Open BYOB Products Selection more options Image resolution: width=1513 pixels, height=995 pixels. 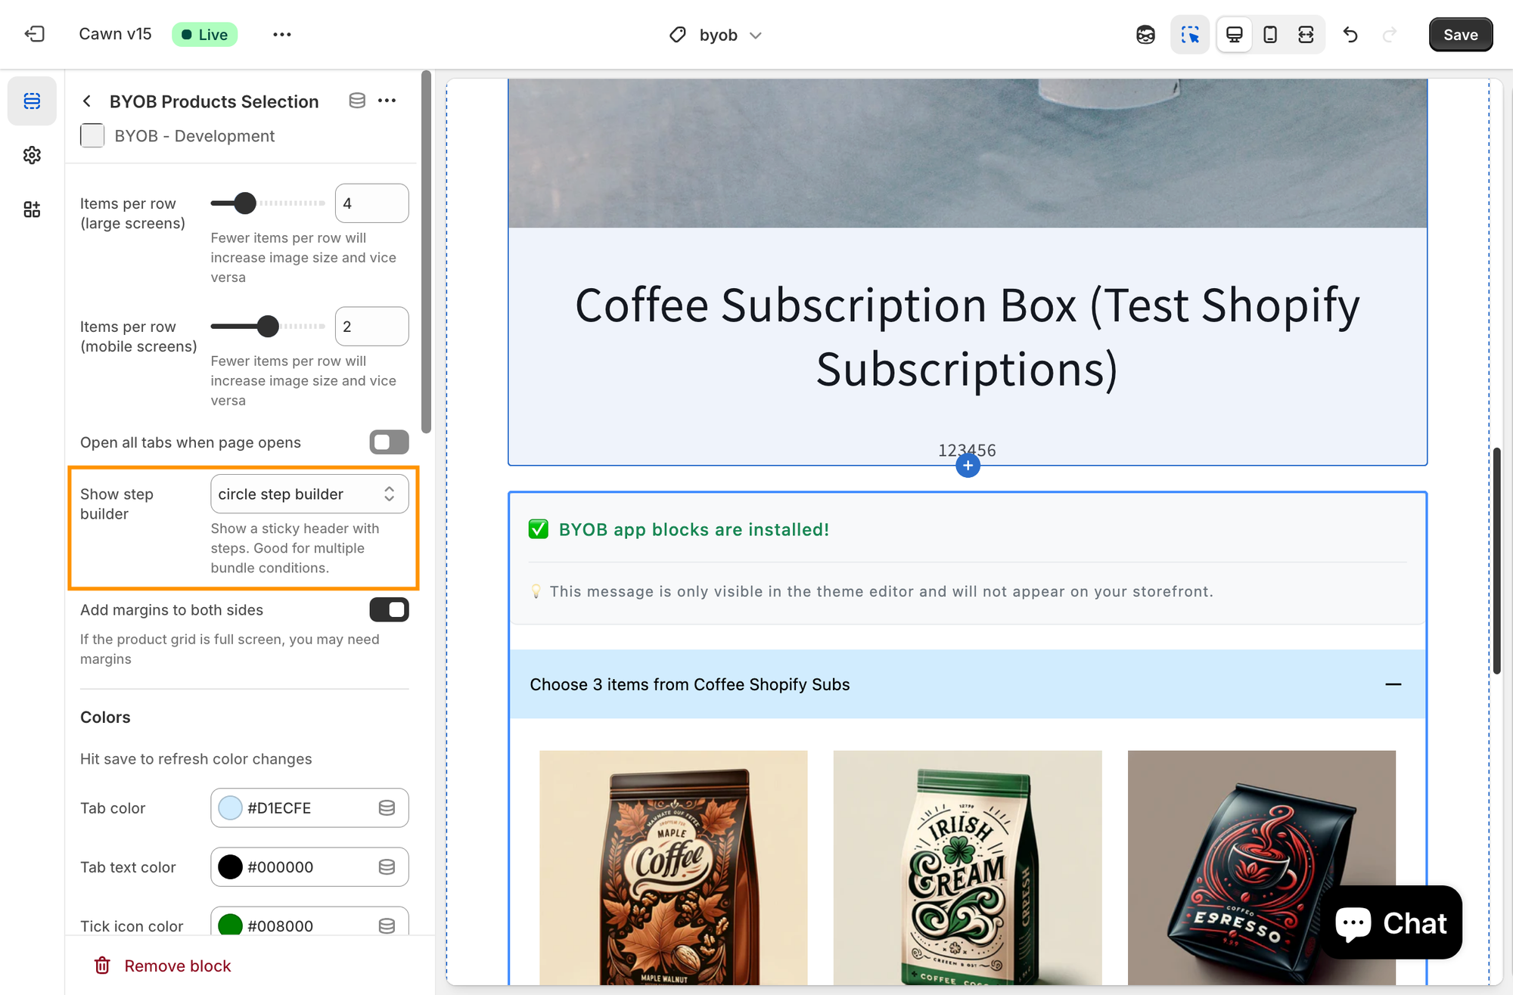[x=387, y=101]
